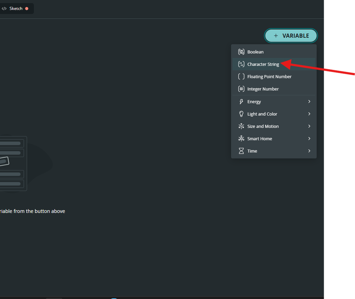Click the Boolean type icon
The image size is (355, 299).
(x=241, y=52)
